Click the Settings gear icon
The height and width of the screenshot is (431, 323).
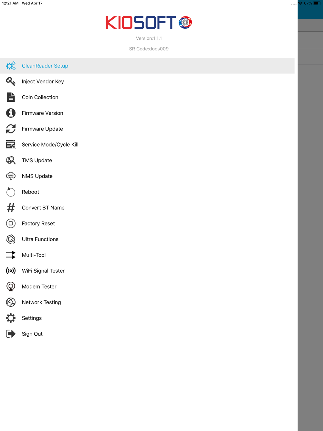point(11,318)
